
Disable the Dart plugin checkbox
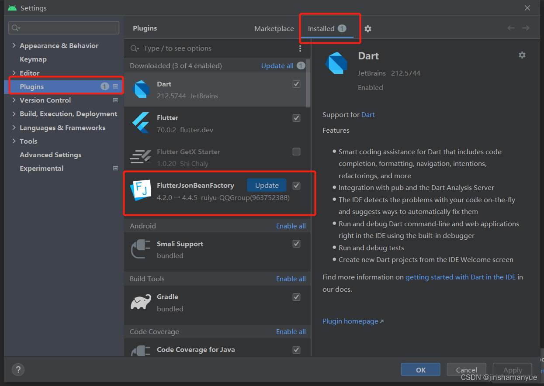click(x=296, y=84)
